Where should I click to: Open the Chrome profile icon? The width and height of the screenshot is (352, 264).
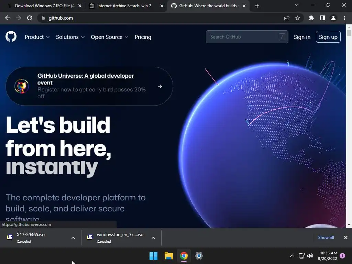click(x=333, y=18)
